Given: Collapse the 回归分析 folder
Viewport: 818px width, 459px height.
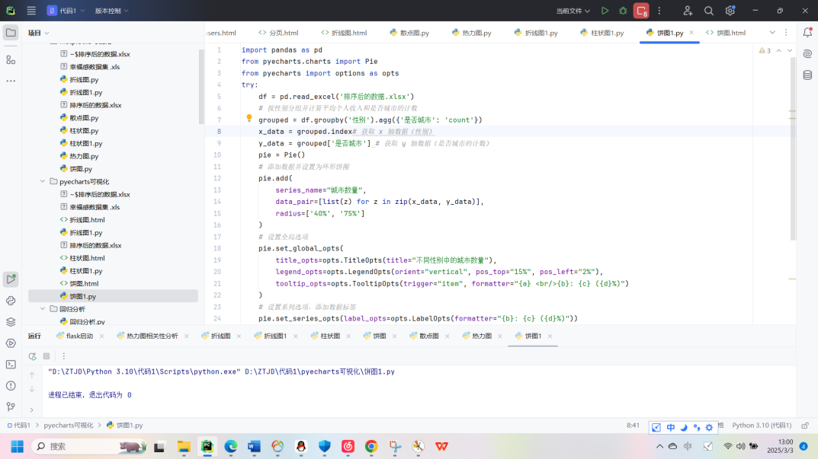Looking at the screenshot, I should pos(43,309).
